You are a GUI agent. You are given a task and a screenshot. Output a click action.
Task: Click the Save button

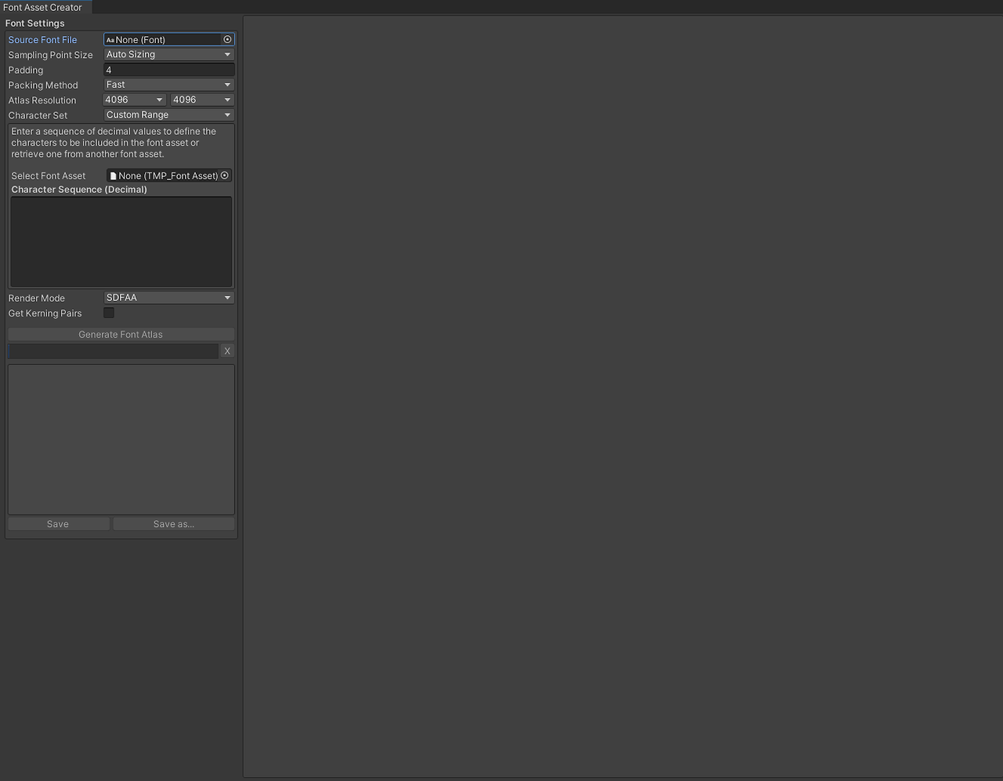click(x=58, y=523)
